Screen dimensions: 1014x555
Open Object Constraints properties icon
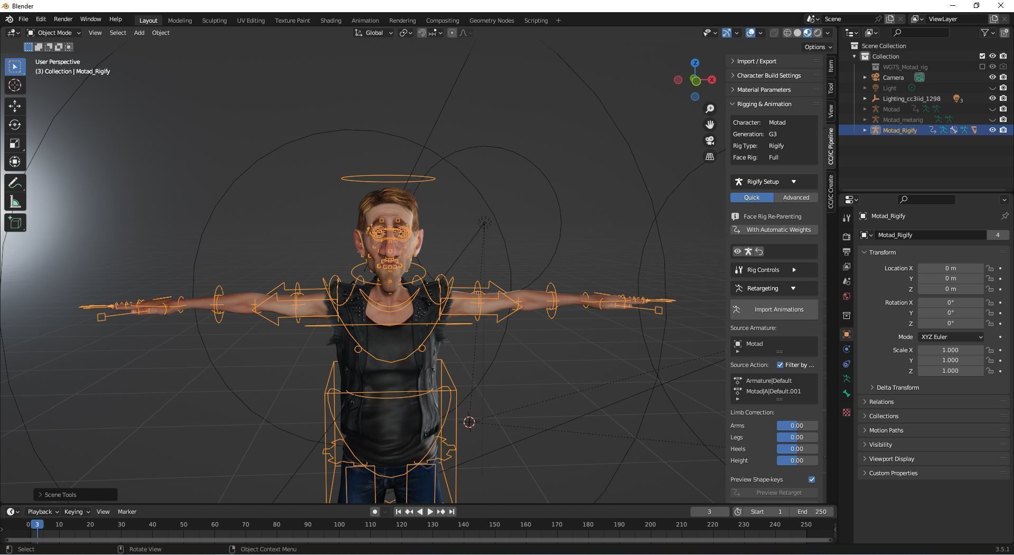[x=847, y=364]
